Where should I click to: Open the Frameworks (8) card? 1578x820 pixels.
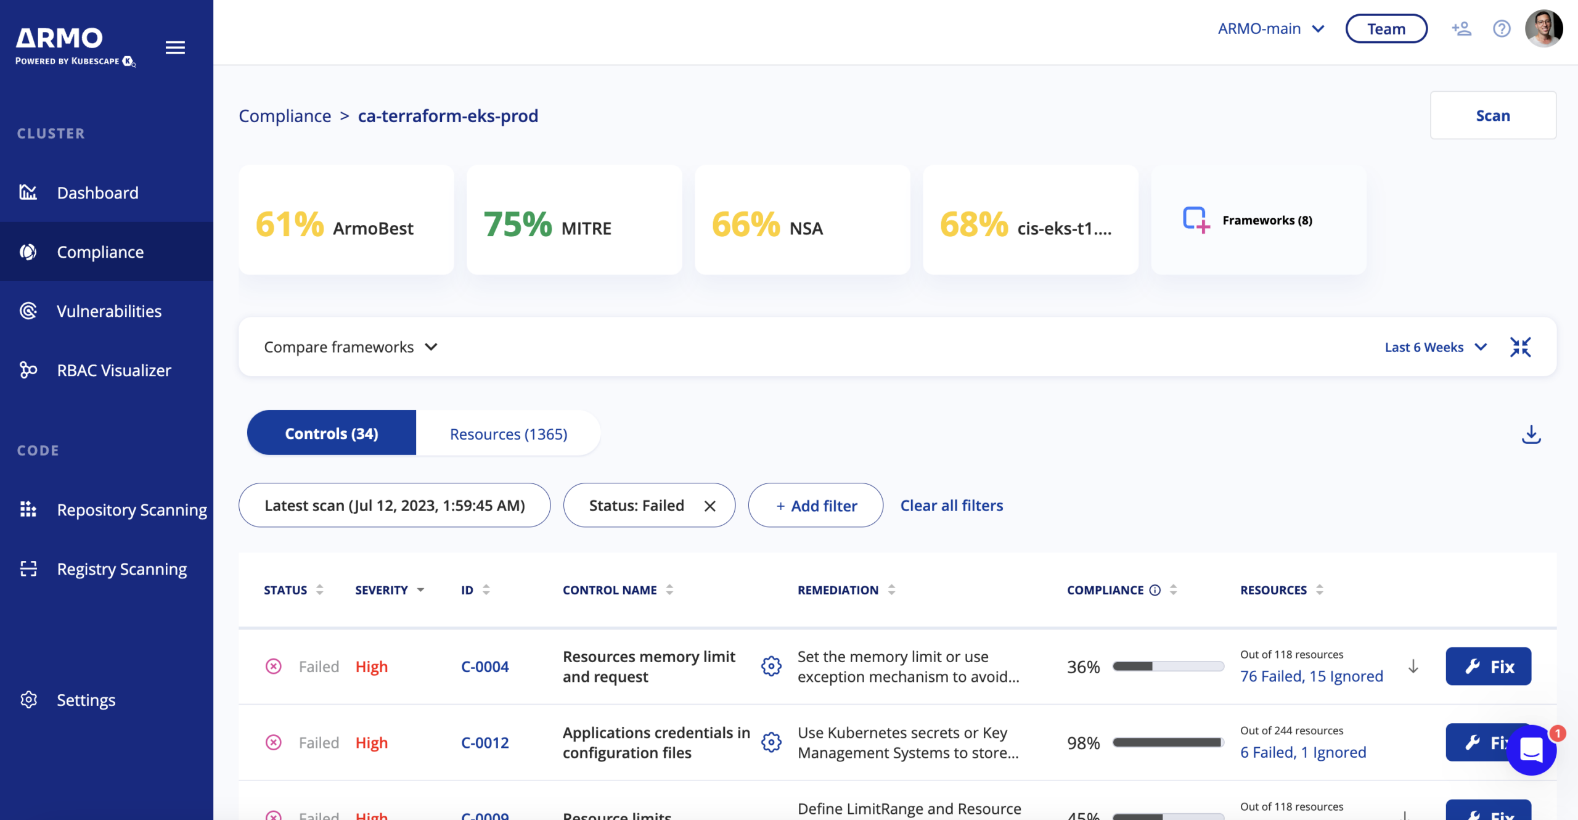pyautogui.click(x=1259, y=219)
